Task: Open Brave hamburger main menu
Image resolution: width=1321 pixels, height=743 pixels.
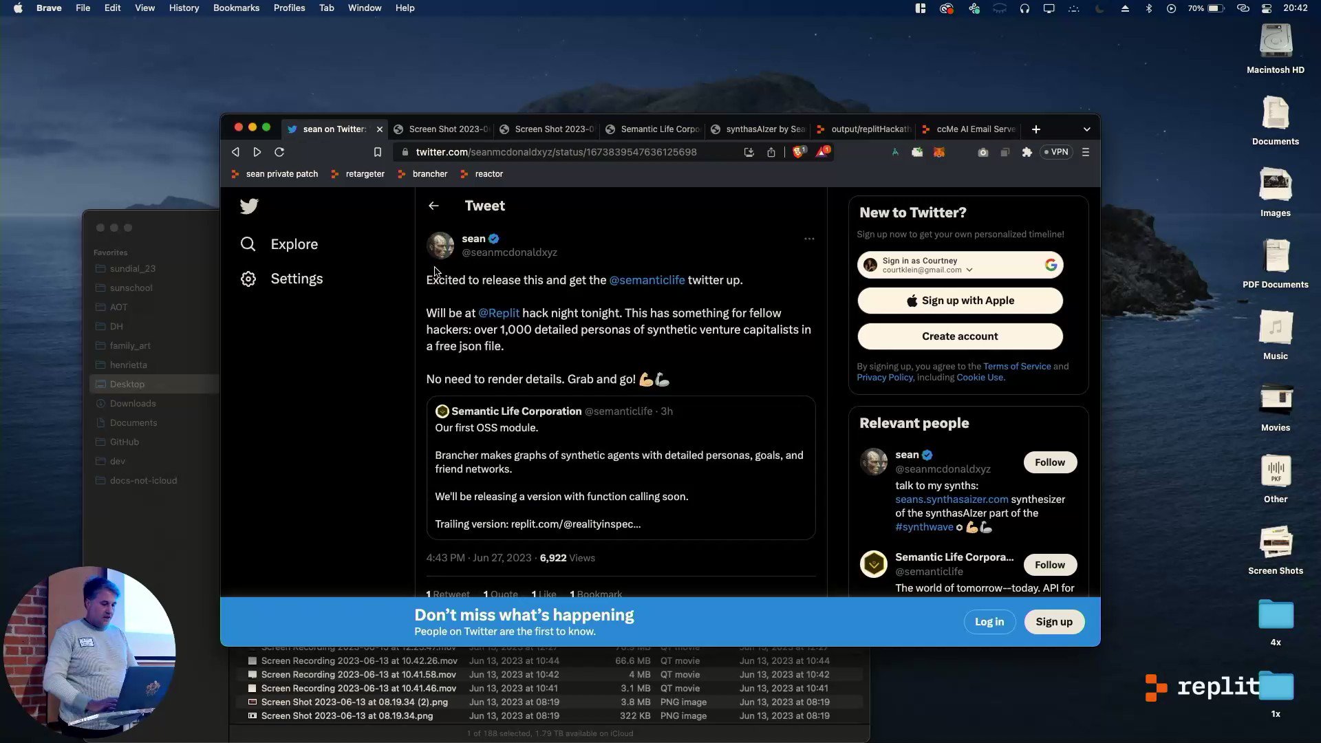Action: coord(1086,152)
